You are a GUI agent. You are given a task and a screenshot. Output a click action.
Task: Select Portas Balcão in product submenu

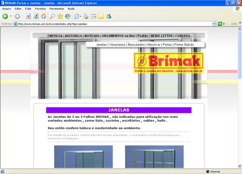coord(184,44)
